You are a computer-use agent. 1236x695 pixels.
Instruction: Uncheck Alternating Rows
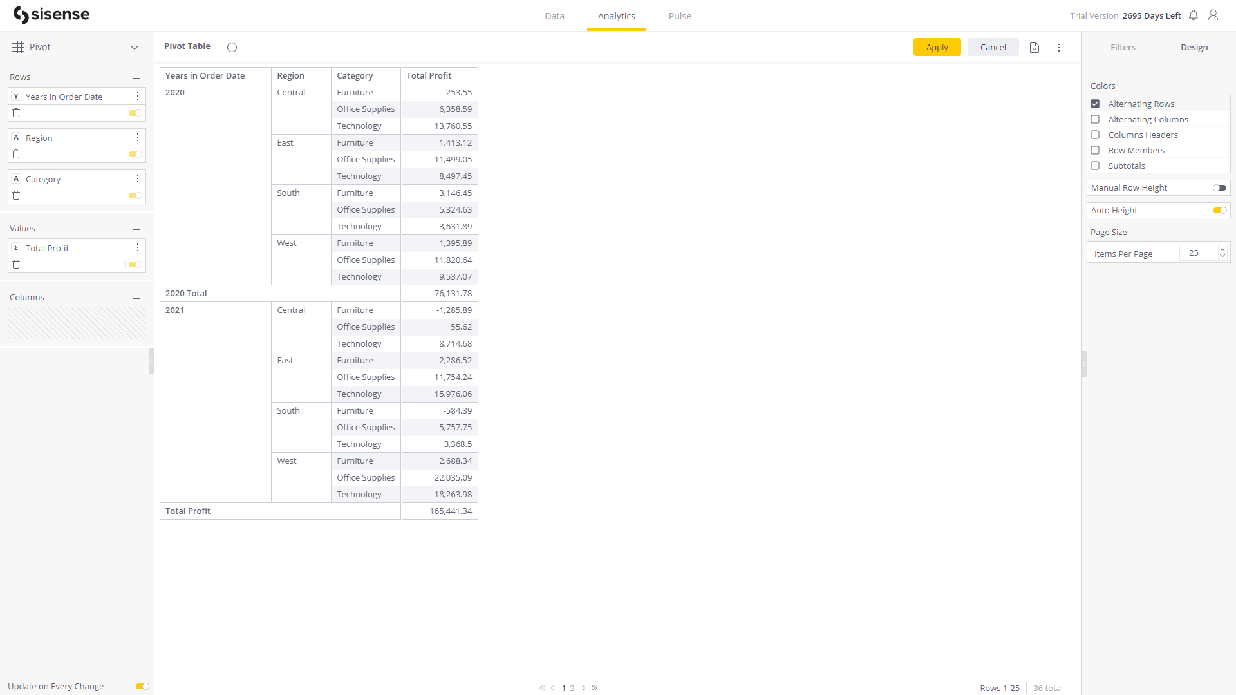click(x=1095, y=104)
